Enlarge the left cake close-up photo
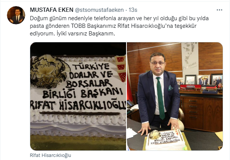Viewport: 230px width, 160px height. [x=78, y=96]
